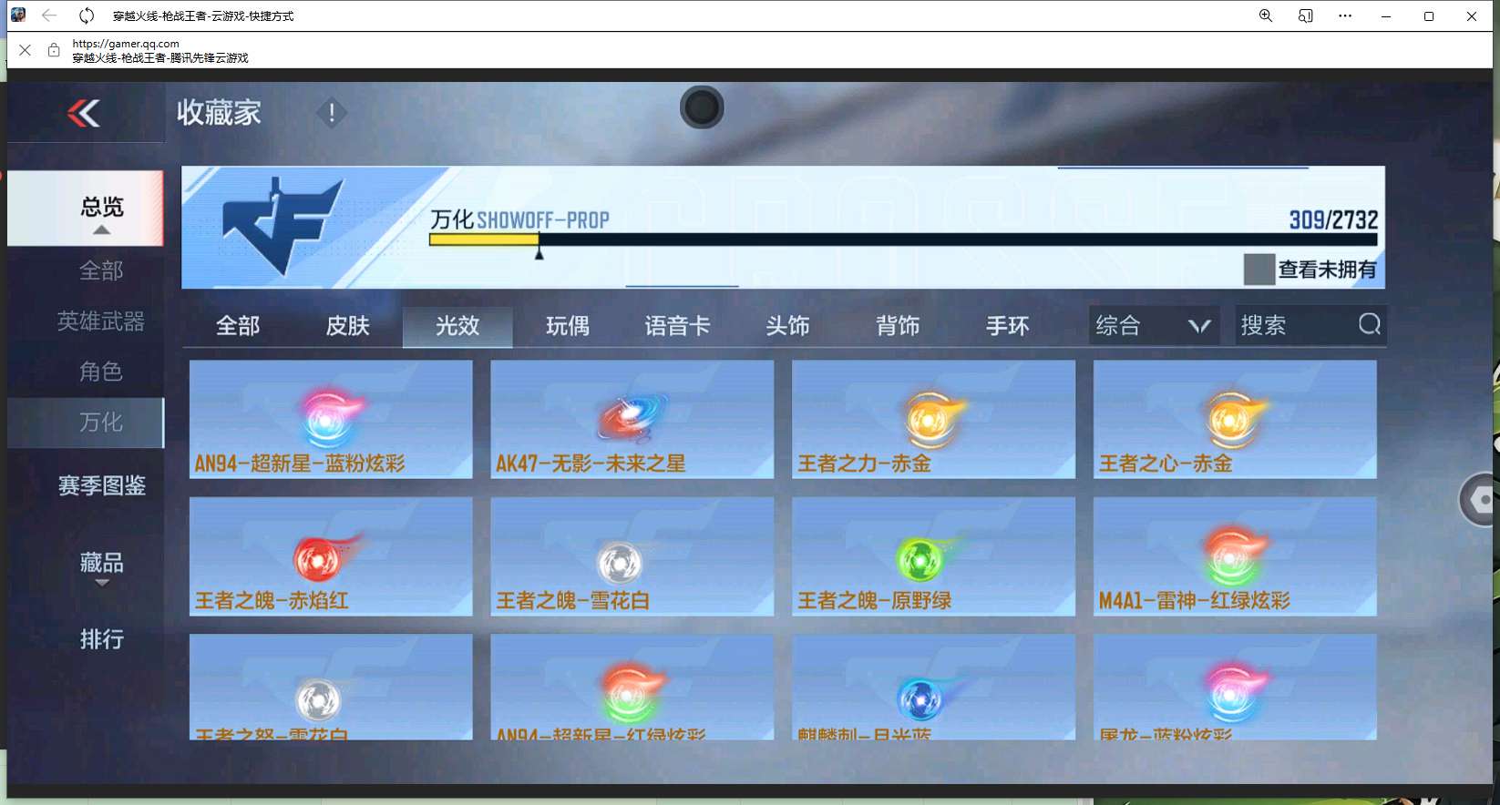
Task: Open the 头饰 tab
Action: click(x=787, y=325)
